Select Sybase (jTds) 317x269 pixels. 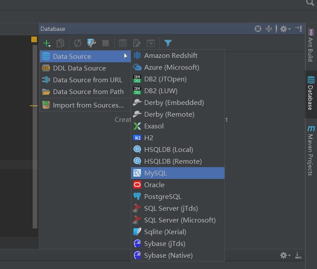click(178, 244)
